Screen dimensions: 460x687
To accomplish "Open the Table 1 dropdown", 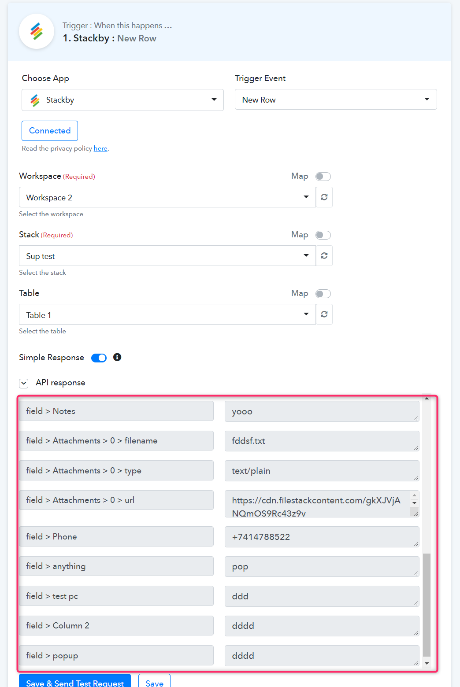I will point(167,314).
